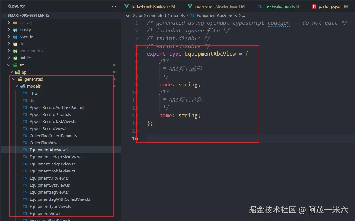Expand the node_modules folder chevron
355x221 pixels.
[x=9, y=51]
